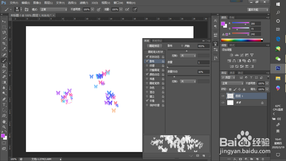
Task: Click create new layer icon
Action: tap(257, 159)
